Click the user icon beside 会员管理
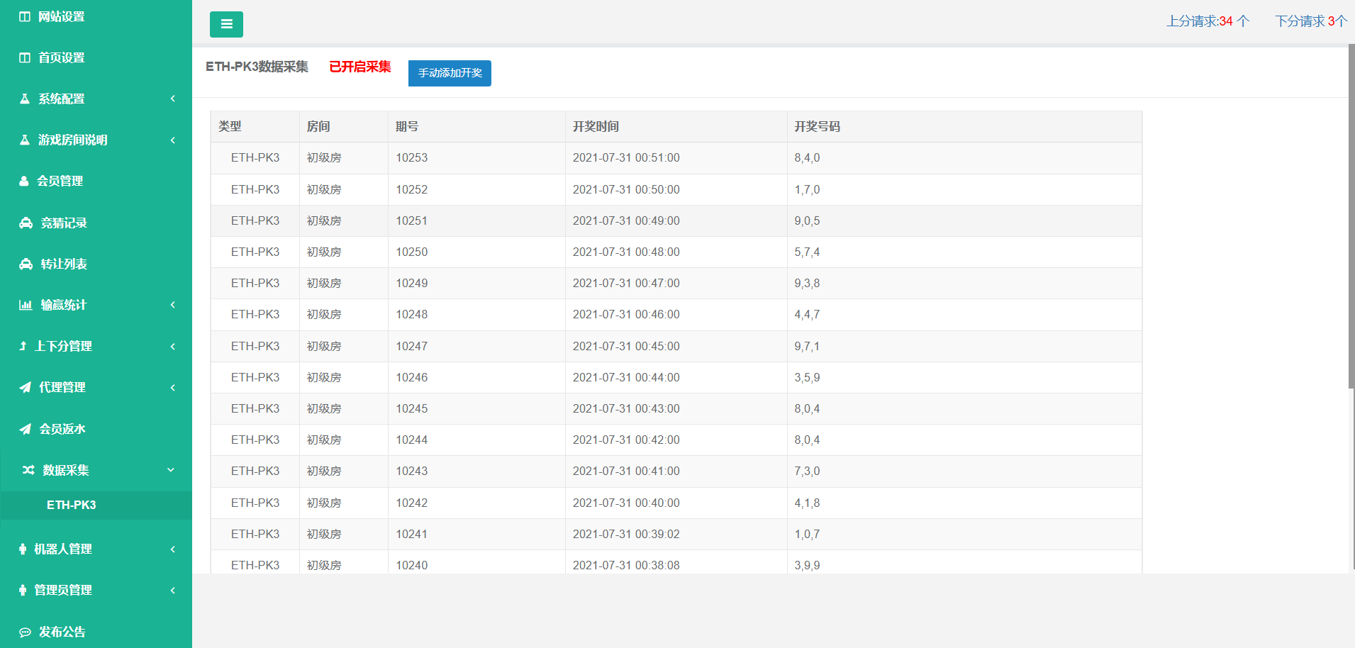1355x648 pixels. pos(24,181)
